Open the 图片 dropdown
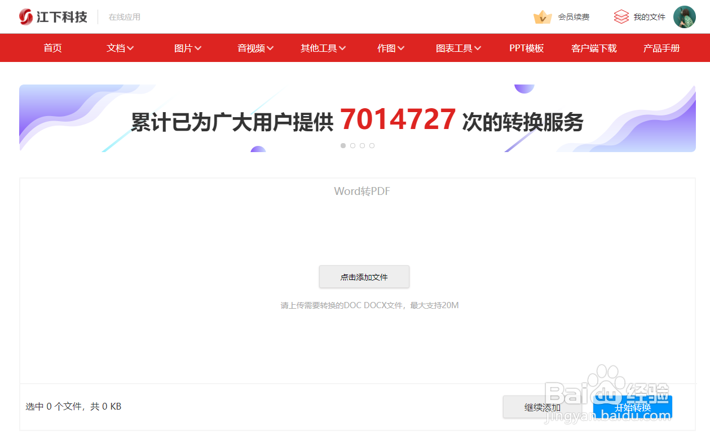The width and height of the screenshot is (710, 440). (188, 48)
